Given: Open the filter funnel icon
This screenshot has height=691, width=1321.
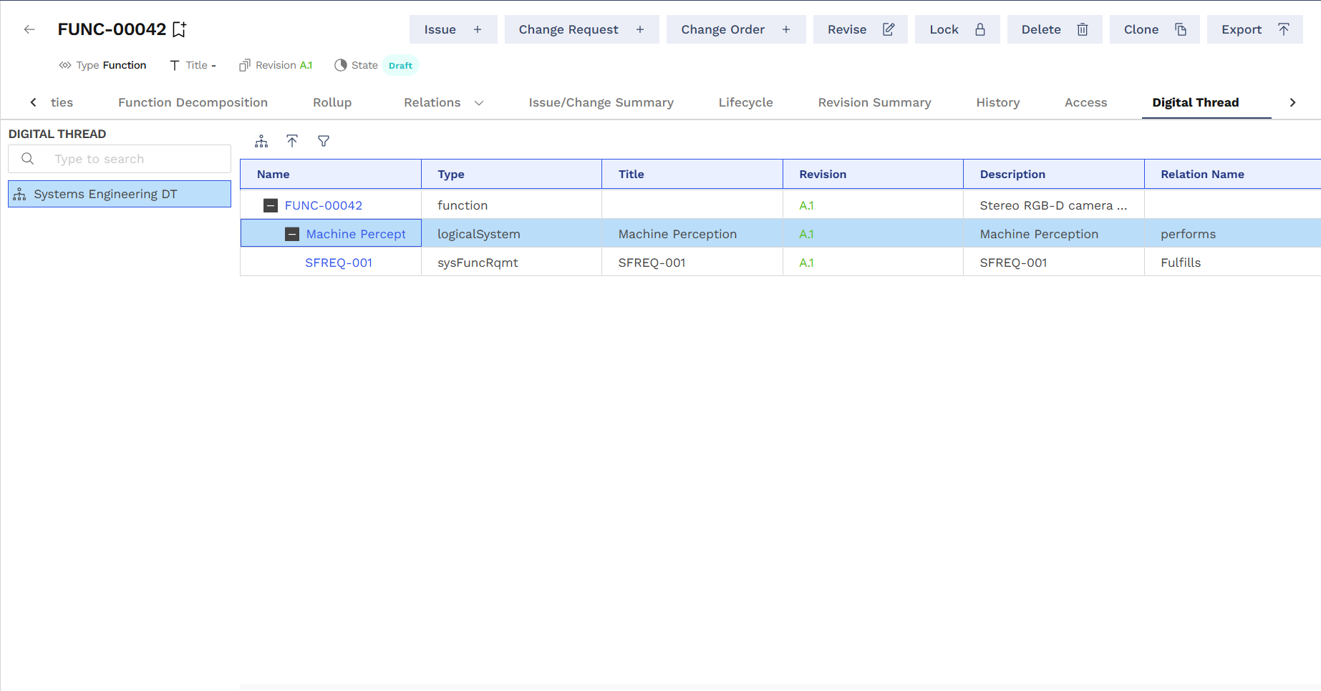Looking at the screenshot, I should click(x=324, y=141).
